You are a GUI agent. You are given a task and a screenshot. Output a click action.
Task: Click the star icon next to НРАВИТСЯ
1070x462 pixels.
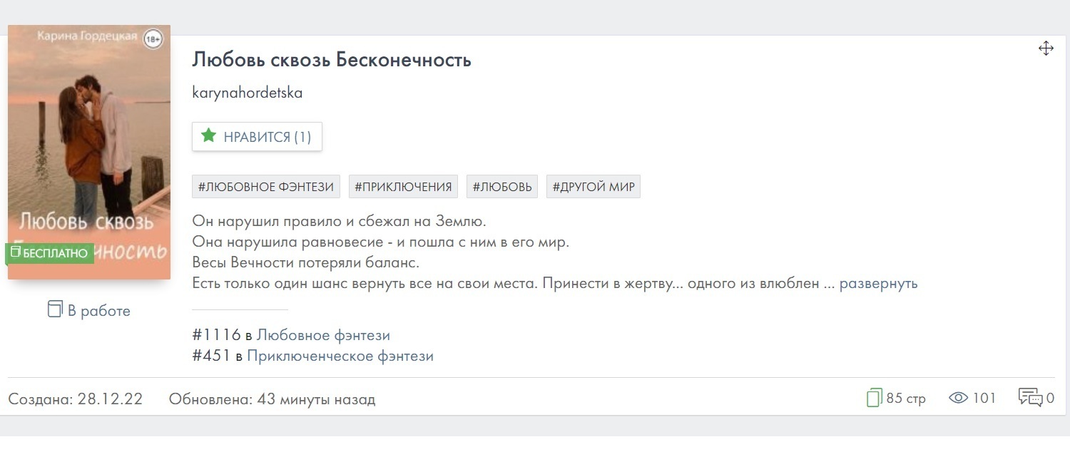pos(208,135)
